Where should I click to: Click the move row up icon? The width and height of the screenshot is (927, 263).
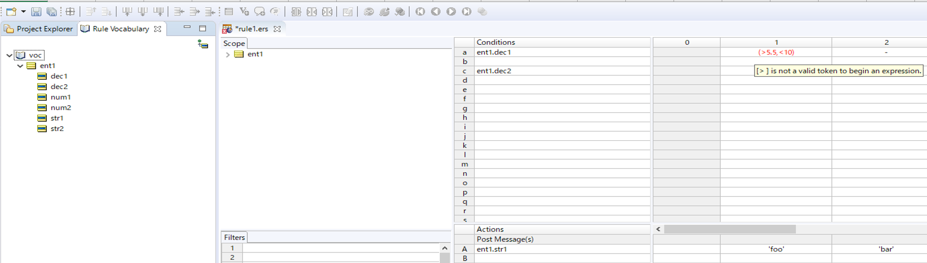click(91, 12)
